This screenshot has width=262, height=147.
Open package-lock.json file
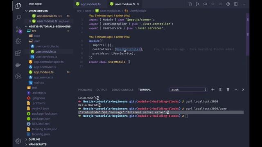[x=45, y=114]
